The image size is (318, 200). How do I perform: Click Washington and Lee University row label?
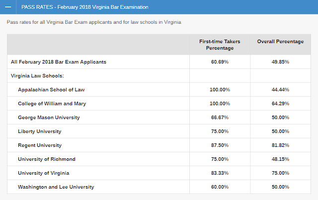click(56, 187)
